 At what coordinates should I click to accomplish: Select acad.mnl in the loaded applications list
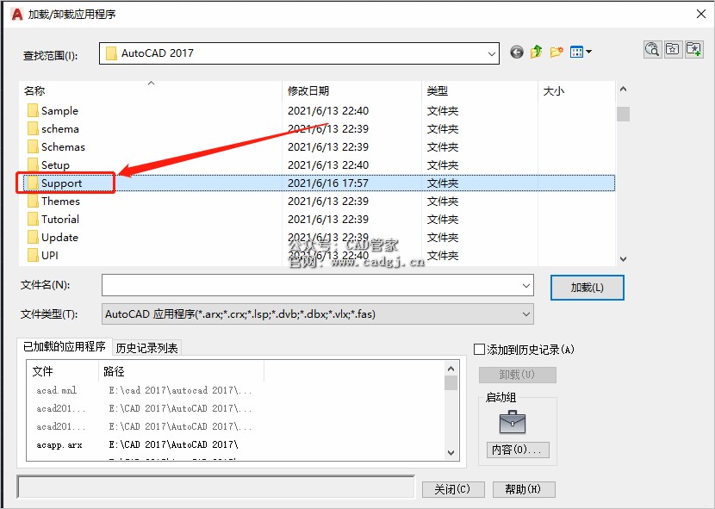[x=57, y=390]
